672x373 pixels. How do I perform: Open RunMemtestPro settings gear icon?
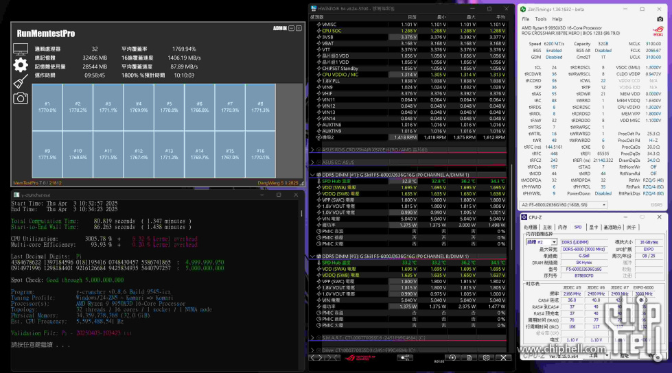pyautogui.click(x=20, y=65)
